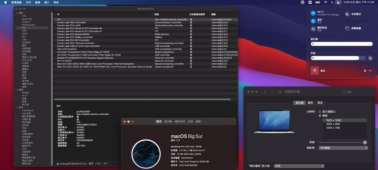Adjust the 声音 volume slider in Control Center
378x170 pixels.
tap(338, 58)
